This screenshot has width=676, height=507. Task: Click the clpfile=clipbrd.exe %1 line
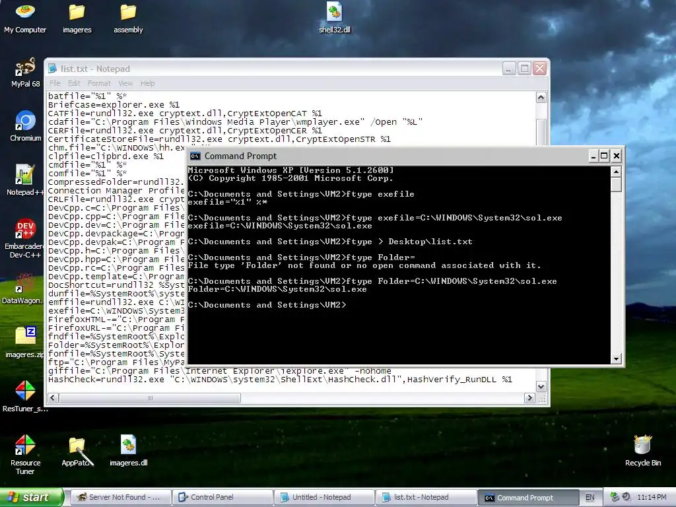[x=106, y=156]
